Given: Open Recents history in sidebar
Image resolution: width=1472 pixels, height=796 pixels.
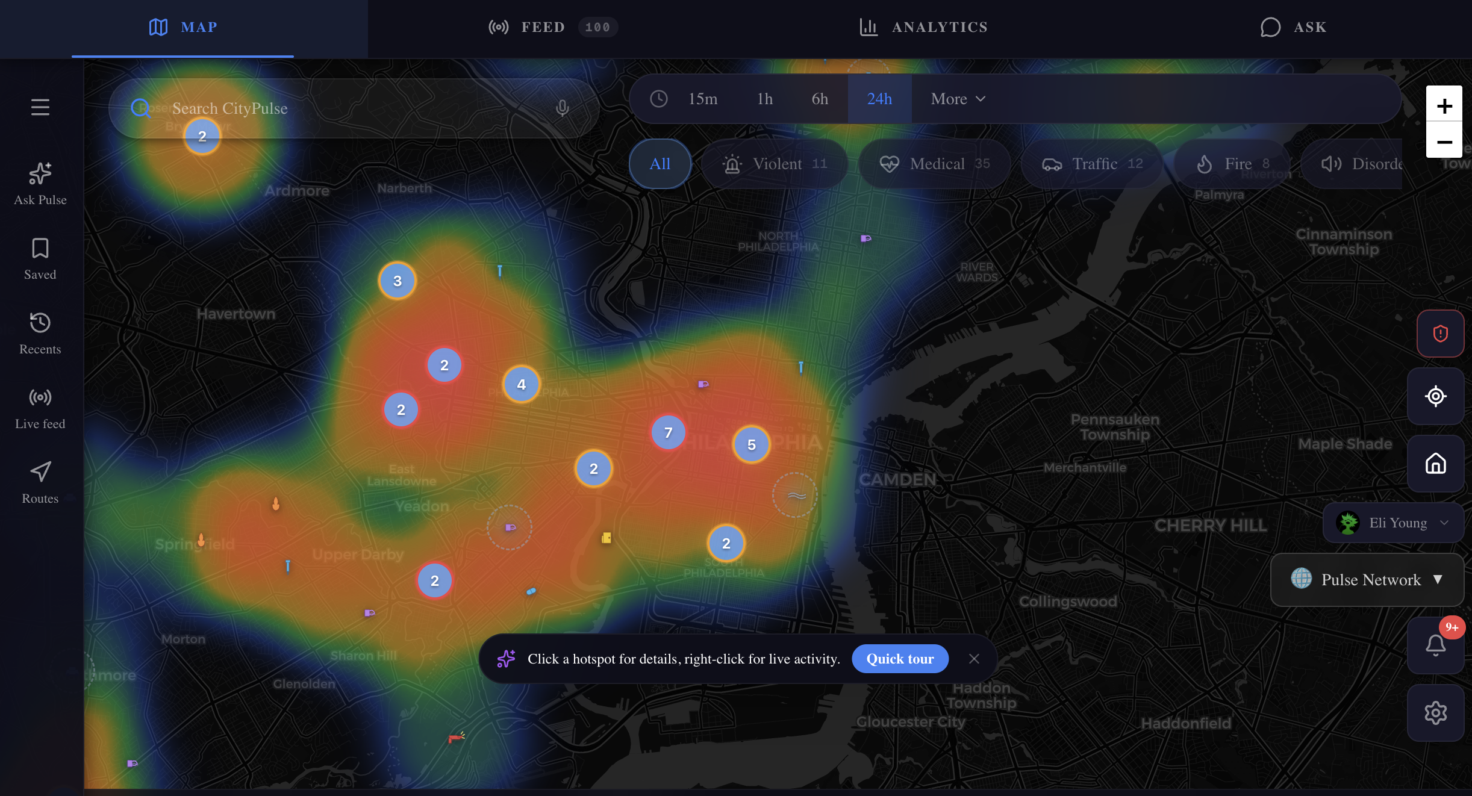Looking at the screenshot, I should coord(40,334).
